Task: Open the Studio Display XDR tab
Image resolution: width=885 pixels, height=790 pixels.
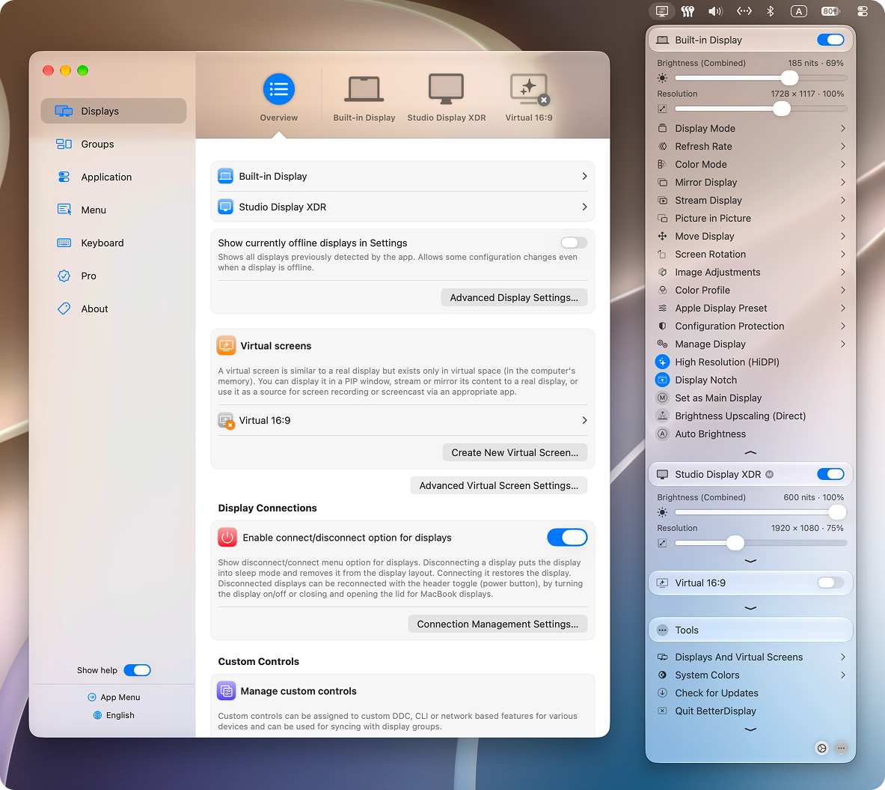Action: click(x=446, y=89)
